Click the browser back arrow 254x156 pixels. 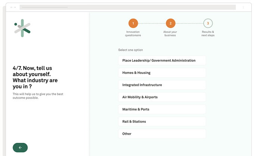click(12, 7)
